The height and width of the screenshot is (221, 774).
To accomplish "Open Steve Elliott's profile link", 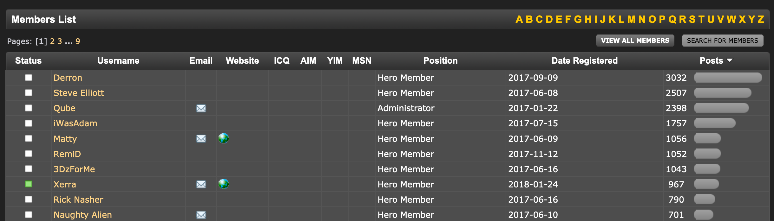I will tap(79, 93).
